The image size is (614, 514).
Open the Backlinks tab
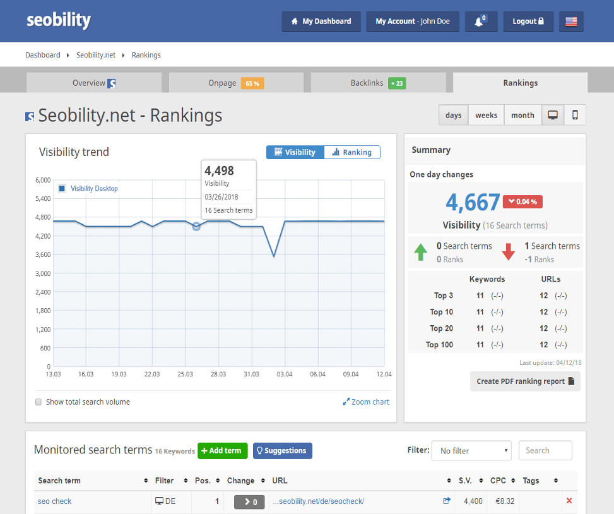point(378,83)
